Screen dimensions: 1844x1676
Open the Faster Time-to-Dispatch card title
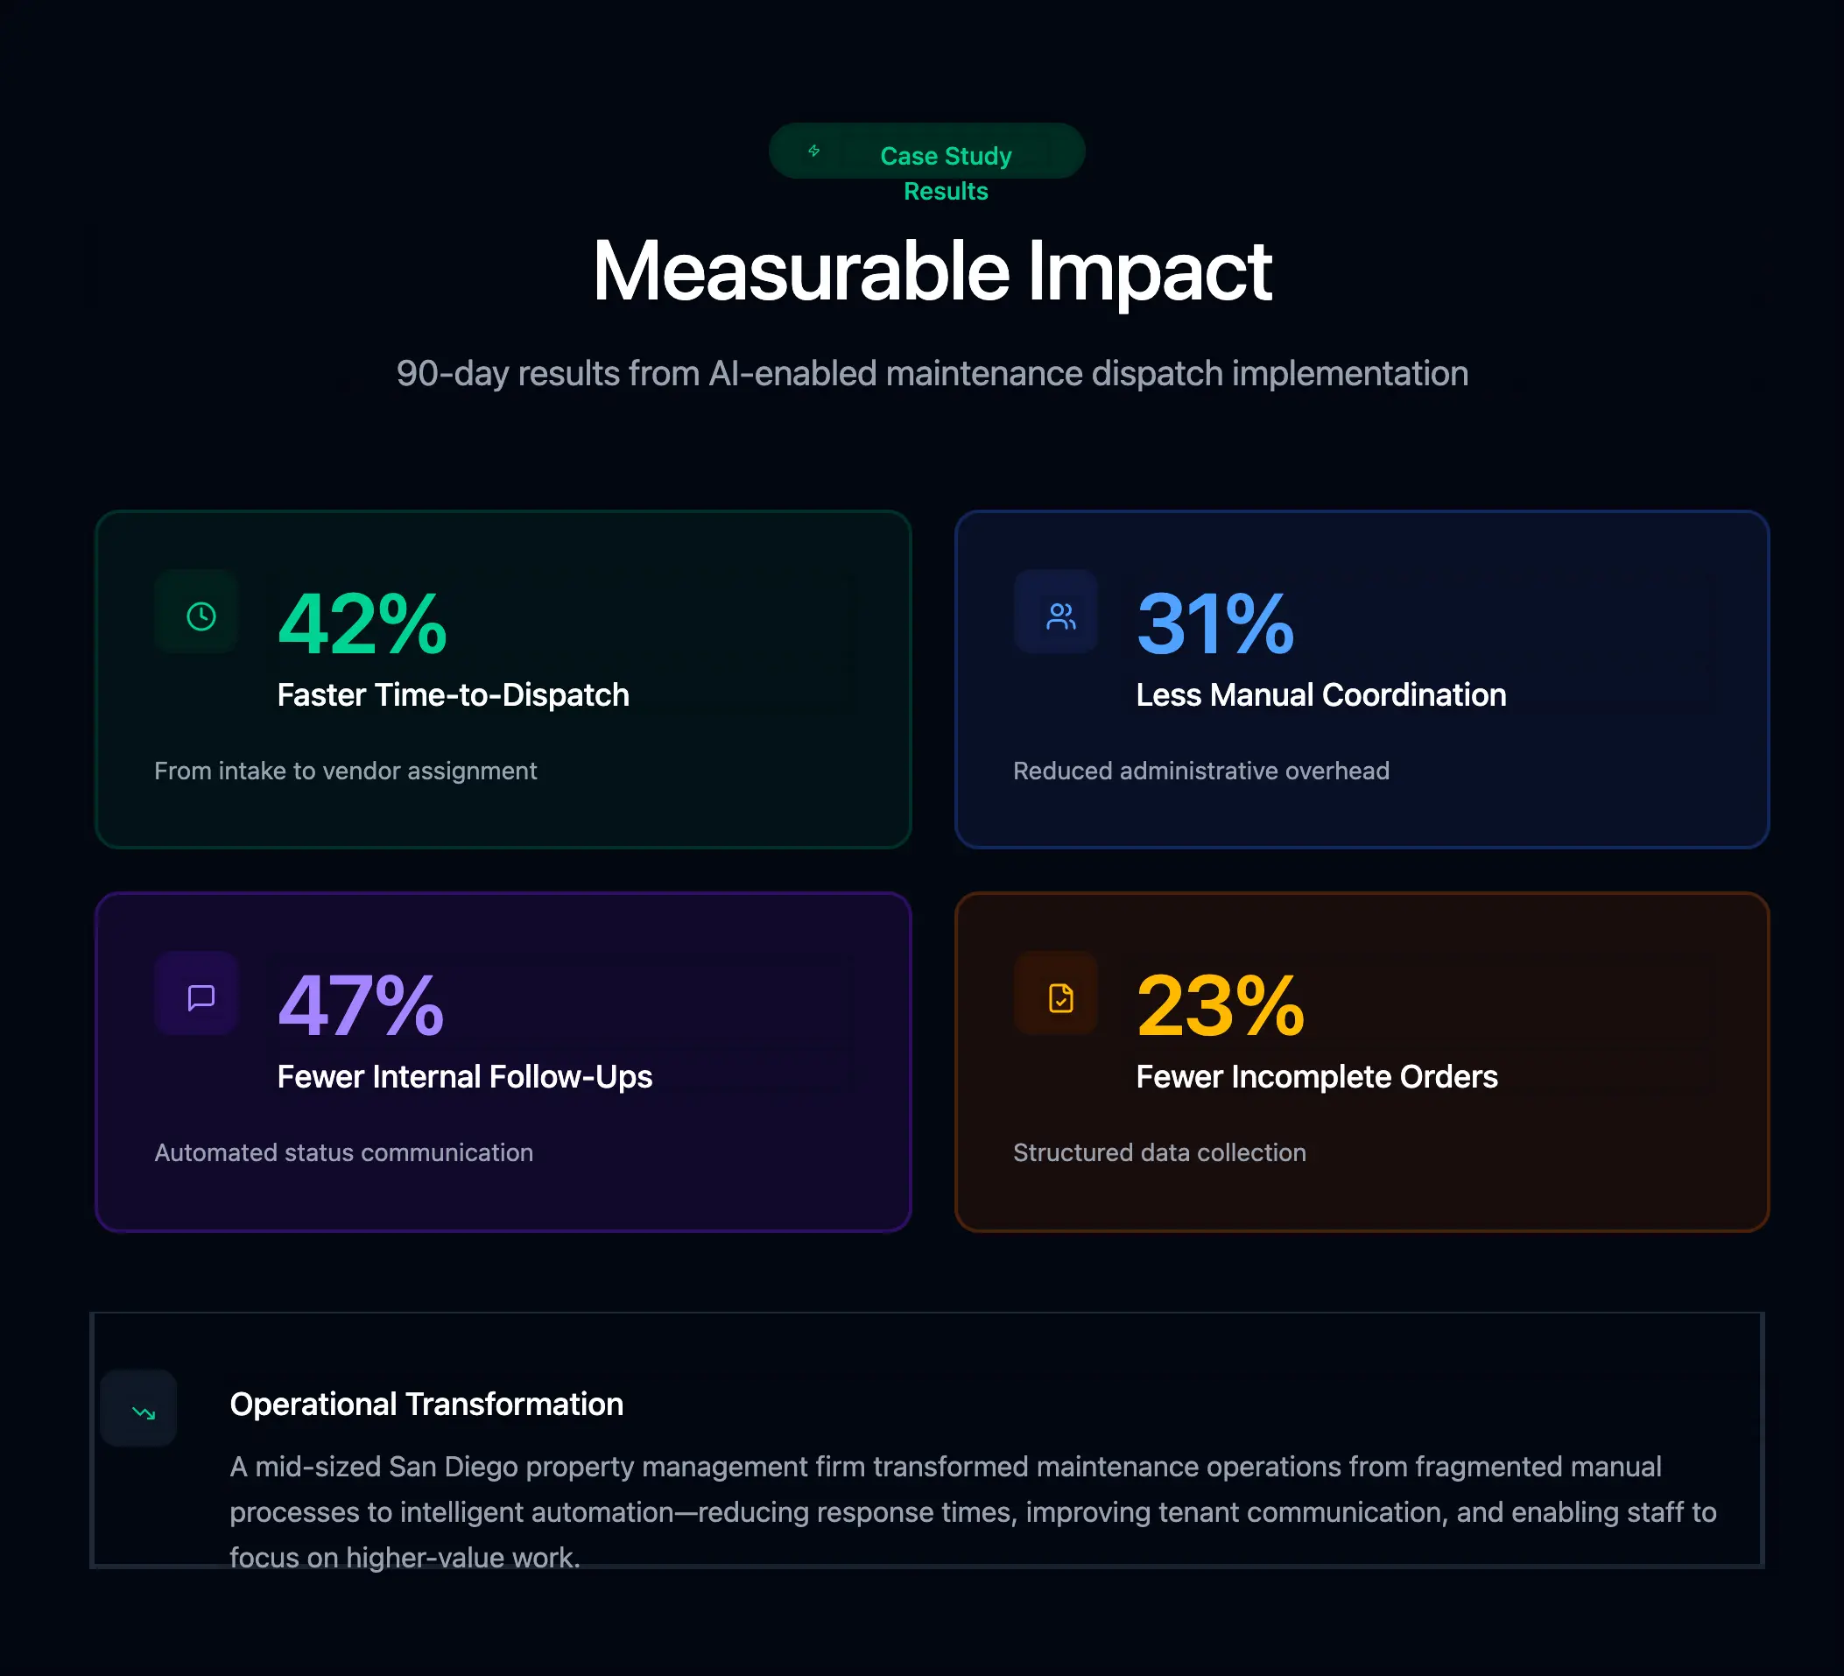pos(453,695)
